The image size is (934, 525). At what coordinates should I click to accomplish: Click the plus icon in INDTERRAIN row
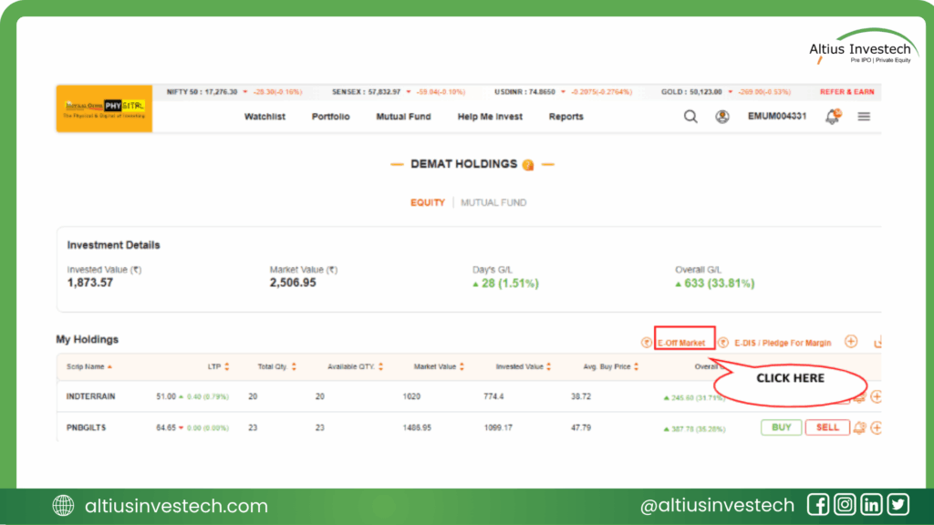tap(877, 396)
